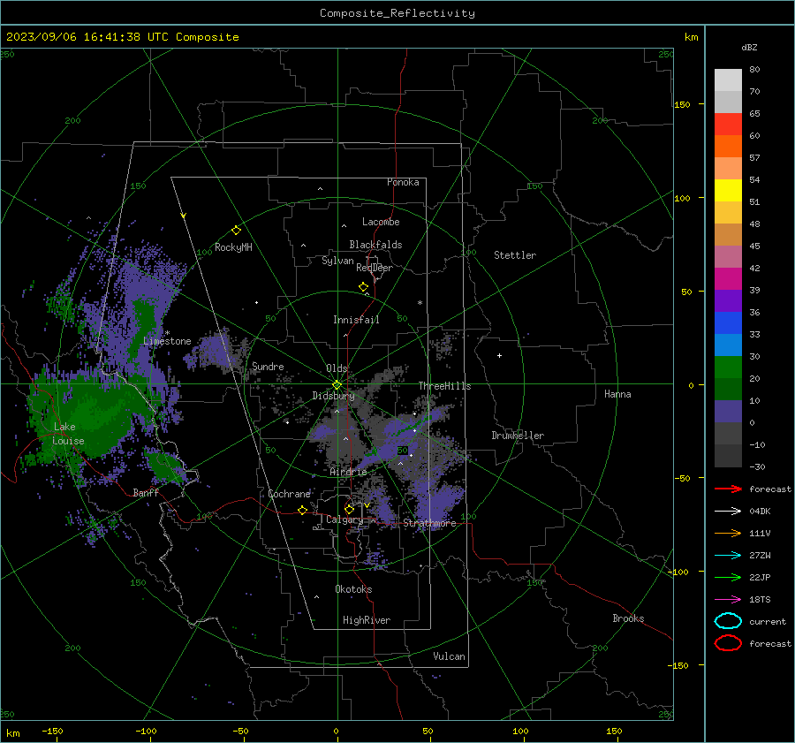Screen dimensions: 795x743
Task: Select the bright green 20-30 dBZ swatch
Action: [x=728, y=367]
